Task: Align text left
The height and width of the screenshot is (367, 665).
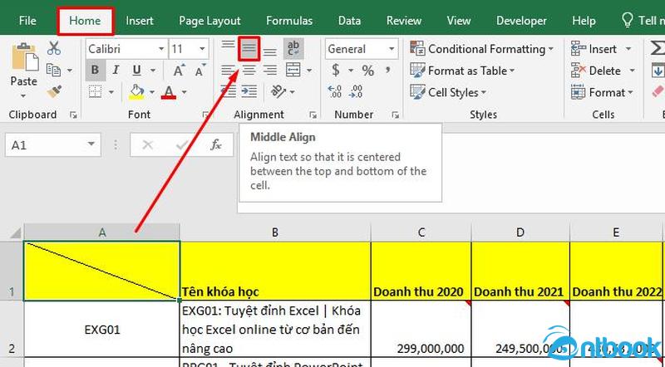Action: point(228,70)
